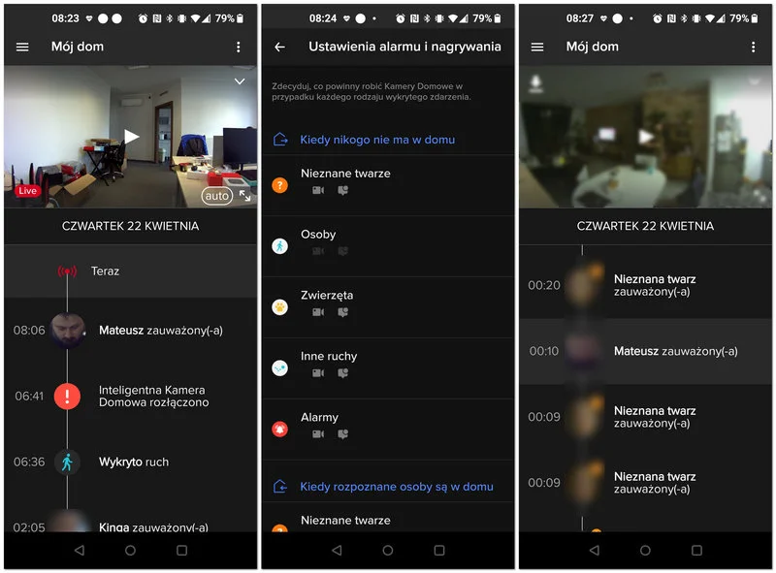
Task: Tap back arrow in alarm settings header
Action: click(x=280, y=47)
